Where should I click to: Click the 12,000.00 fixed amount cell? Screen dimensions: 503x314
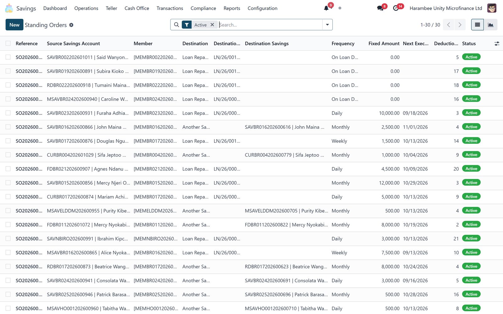pyautogui.click(x=389, y=183)
